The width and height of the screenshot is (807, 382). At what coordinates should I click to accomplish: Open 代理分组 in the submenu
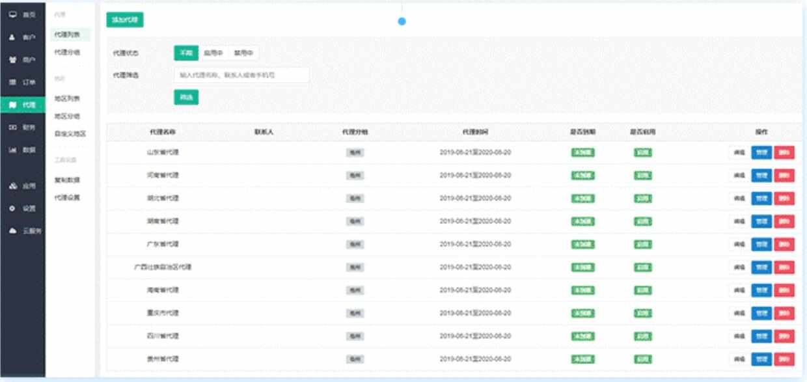coord(68,51)
